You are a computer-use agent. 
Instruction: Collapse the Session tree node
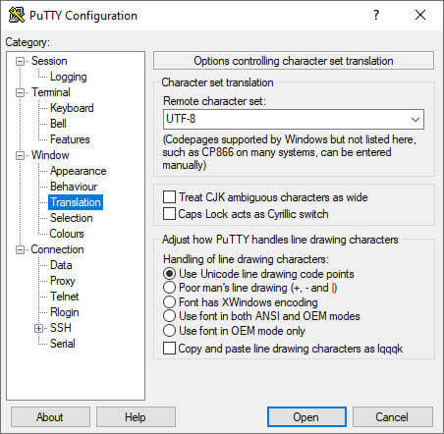pos(21,61)
